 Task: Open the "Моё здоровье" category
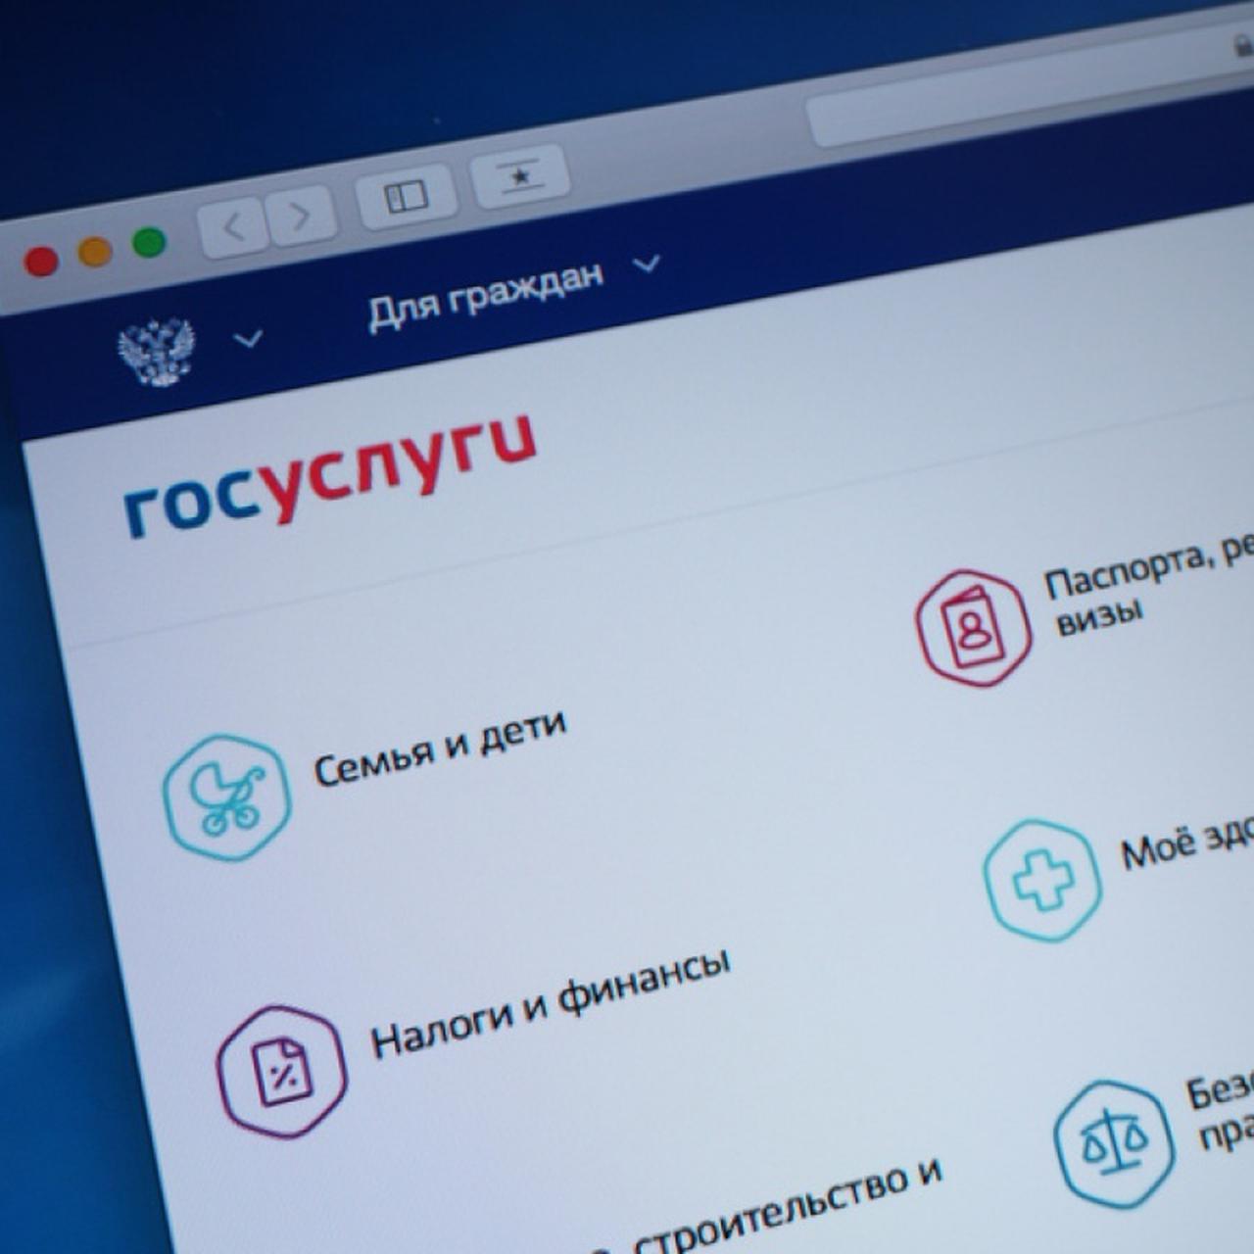[x=1186, y=844]
